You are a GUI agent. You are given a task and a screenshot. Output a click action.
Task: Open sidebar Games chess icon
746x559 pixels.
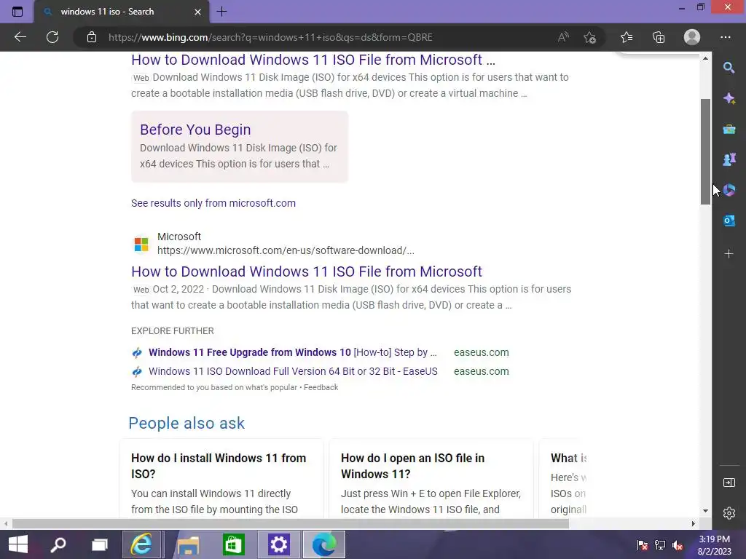click(x=729, y=159)
